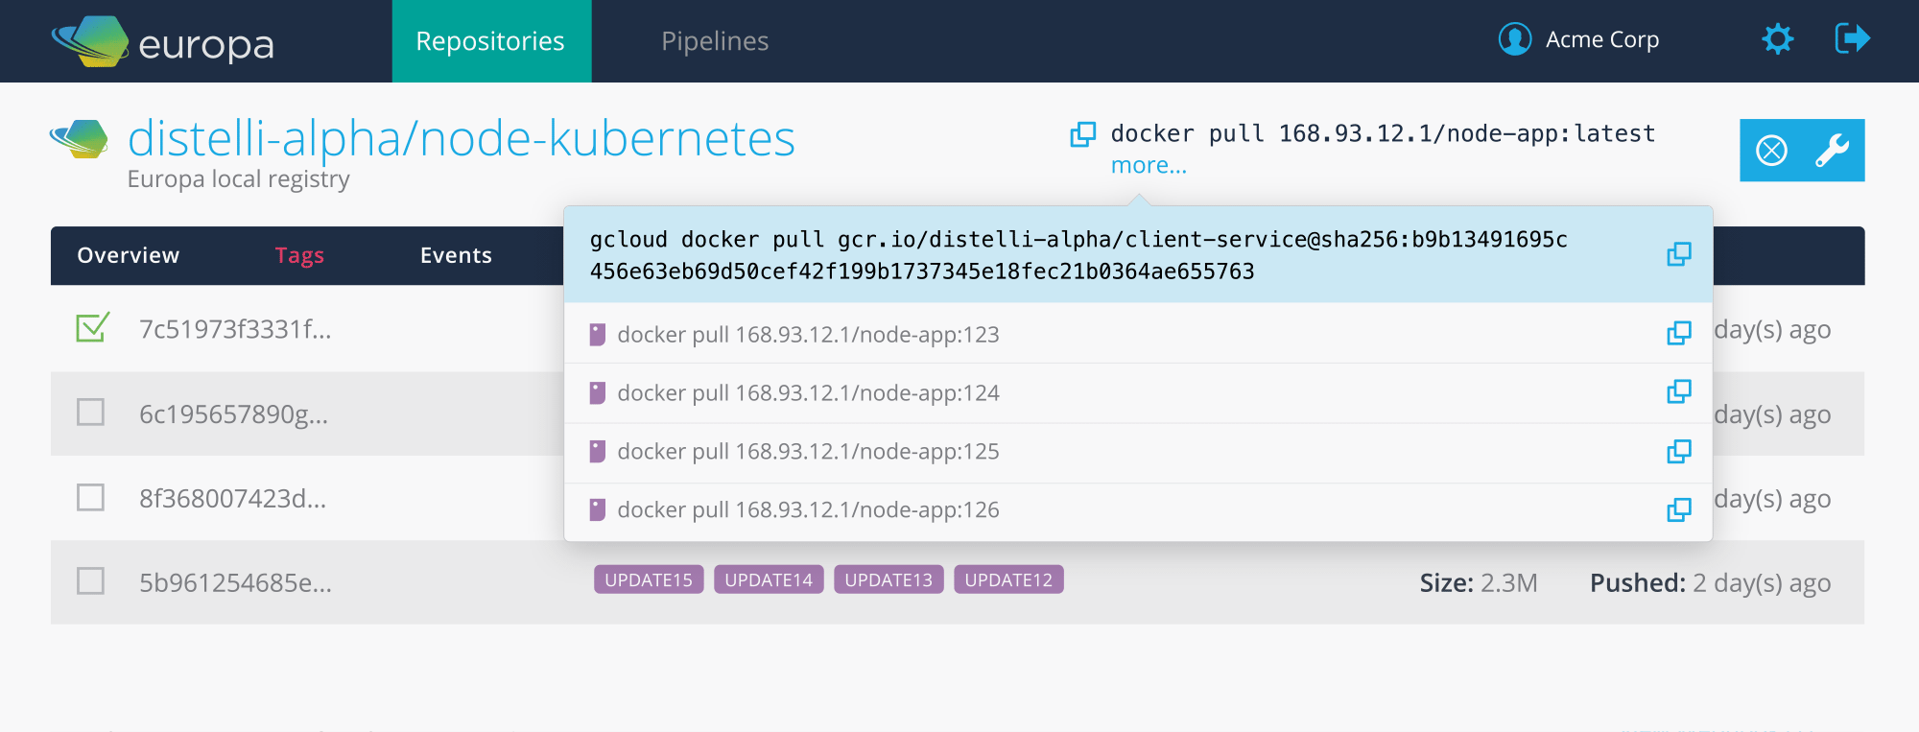
Task: Check the 6c195657890g image checkbox
Action: point(91,413)
